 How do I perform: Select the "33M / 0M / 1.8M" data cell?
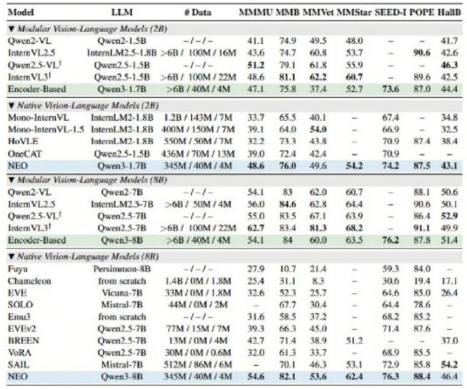[x=197, y=293]
